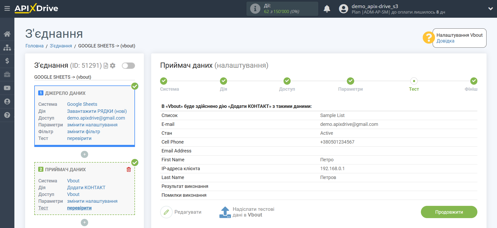Click receiver перевірити test link
This screenshot has height=228, width=497.
[x=79, y=208]
